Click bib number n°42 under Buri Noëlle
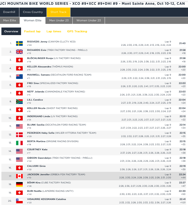Viewport: 188px width, 205px height. tap(29, 194)
